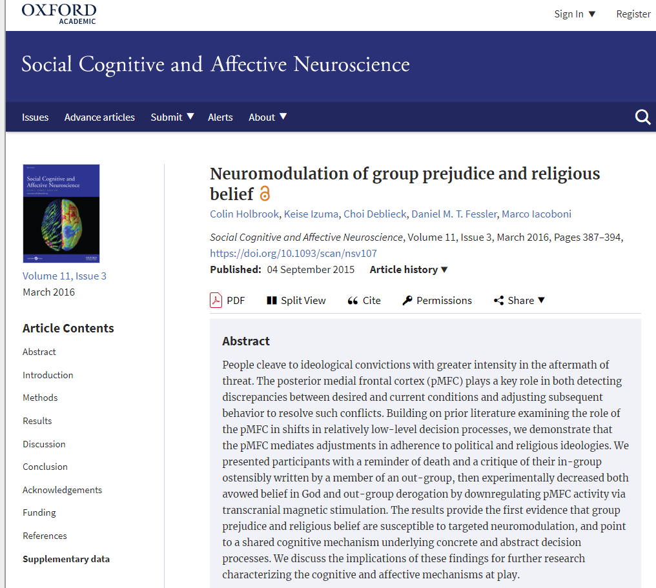
Task: Jump to Introduction section
Action: (48, 375)
